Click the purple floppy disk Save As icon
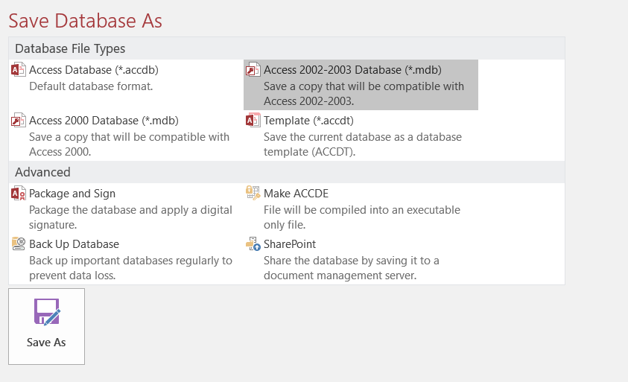The height and width of the screenshot is (382, 628). 46,312
